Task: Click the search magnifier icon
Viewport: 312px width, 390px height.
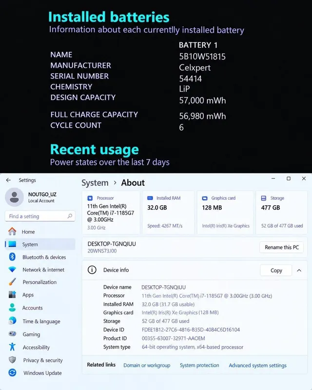Action: pos(70,216)
